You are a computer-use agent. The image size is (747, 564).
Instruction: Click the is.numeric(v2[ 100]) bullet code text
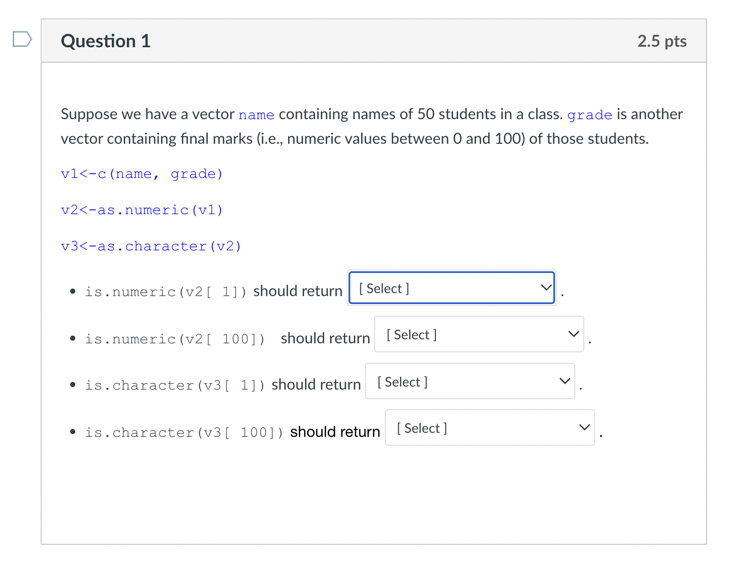click(175, 339)
